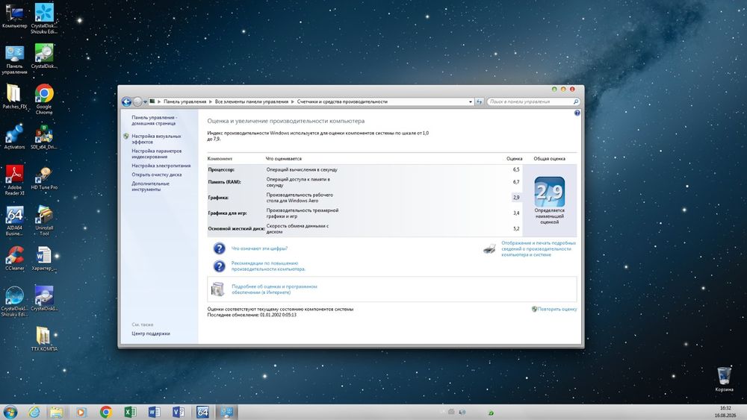
Task: Open 'Подробнее об оценках и программном обеспечении' link
Action: click(x=274, y=289)
